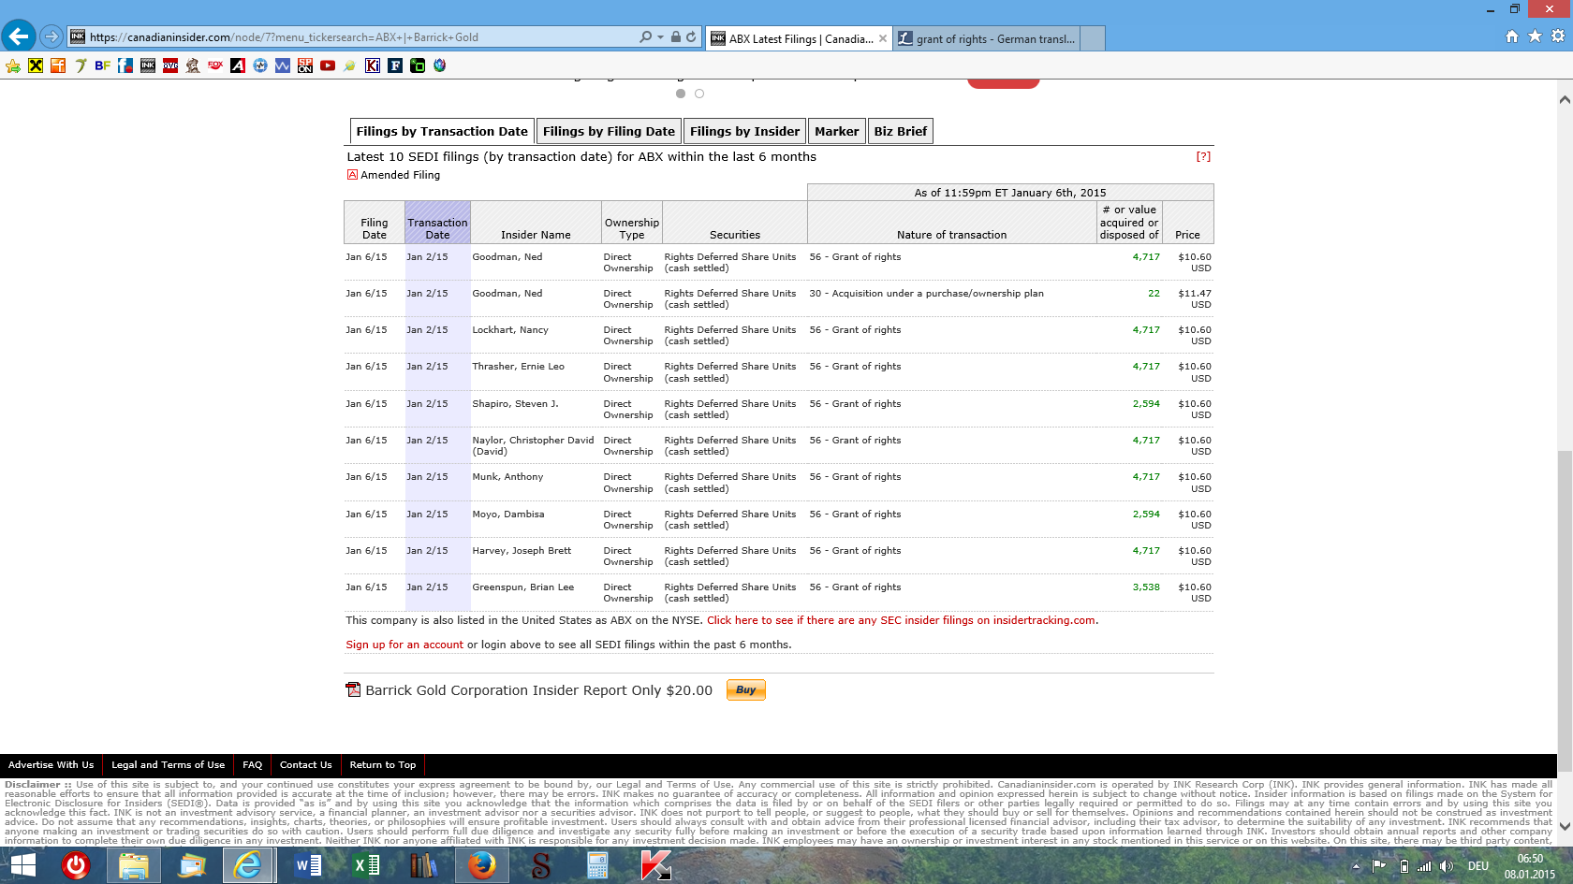This screenshot has height=884, width=1573.
Task: Click insider name 'Lockhart, Nancy'
Action: 510,330
